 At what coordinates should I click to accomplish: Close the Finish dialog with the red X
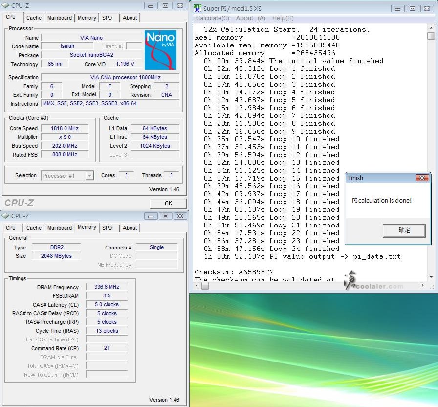[x=422, y=178]
